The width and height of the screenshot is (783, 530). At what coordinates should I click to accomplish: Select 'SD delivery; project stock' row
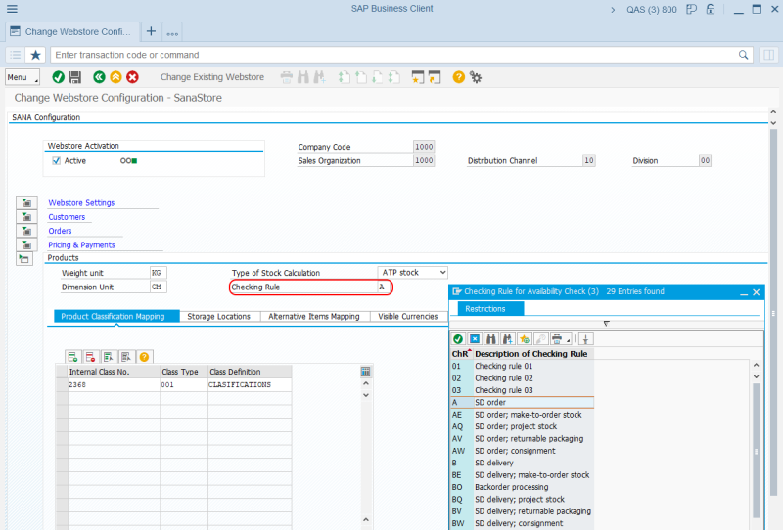pos(522,499)
